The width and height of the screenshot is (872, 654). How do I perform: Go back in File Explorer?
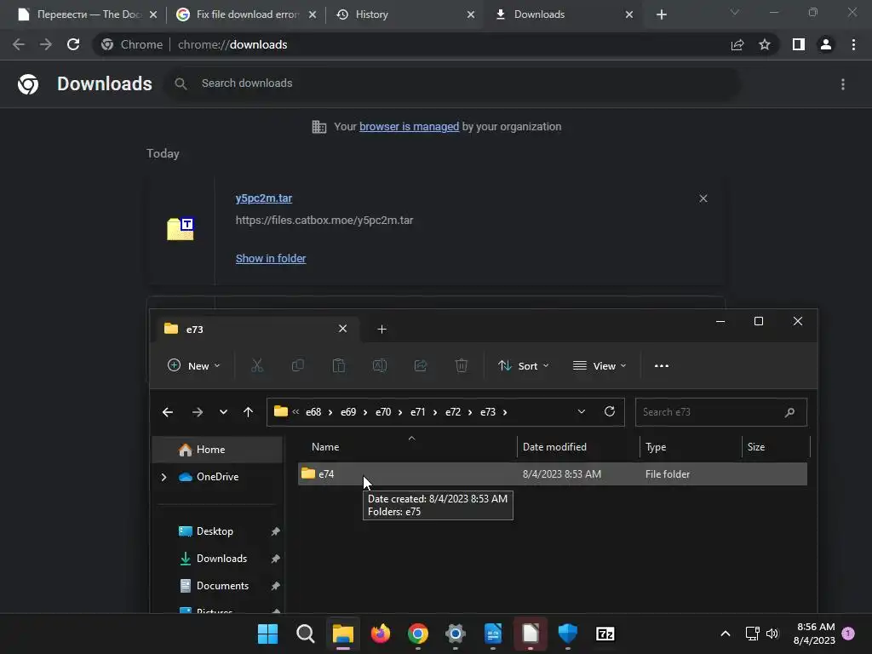168,412
